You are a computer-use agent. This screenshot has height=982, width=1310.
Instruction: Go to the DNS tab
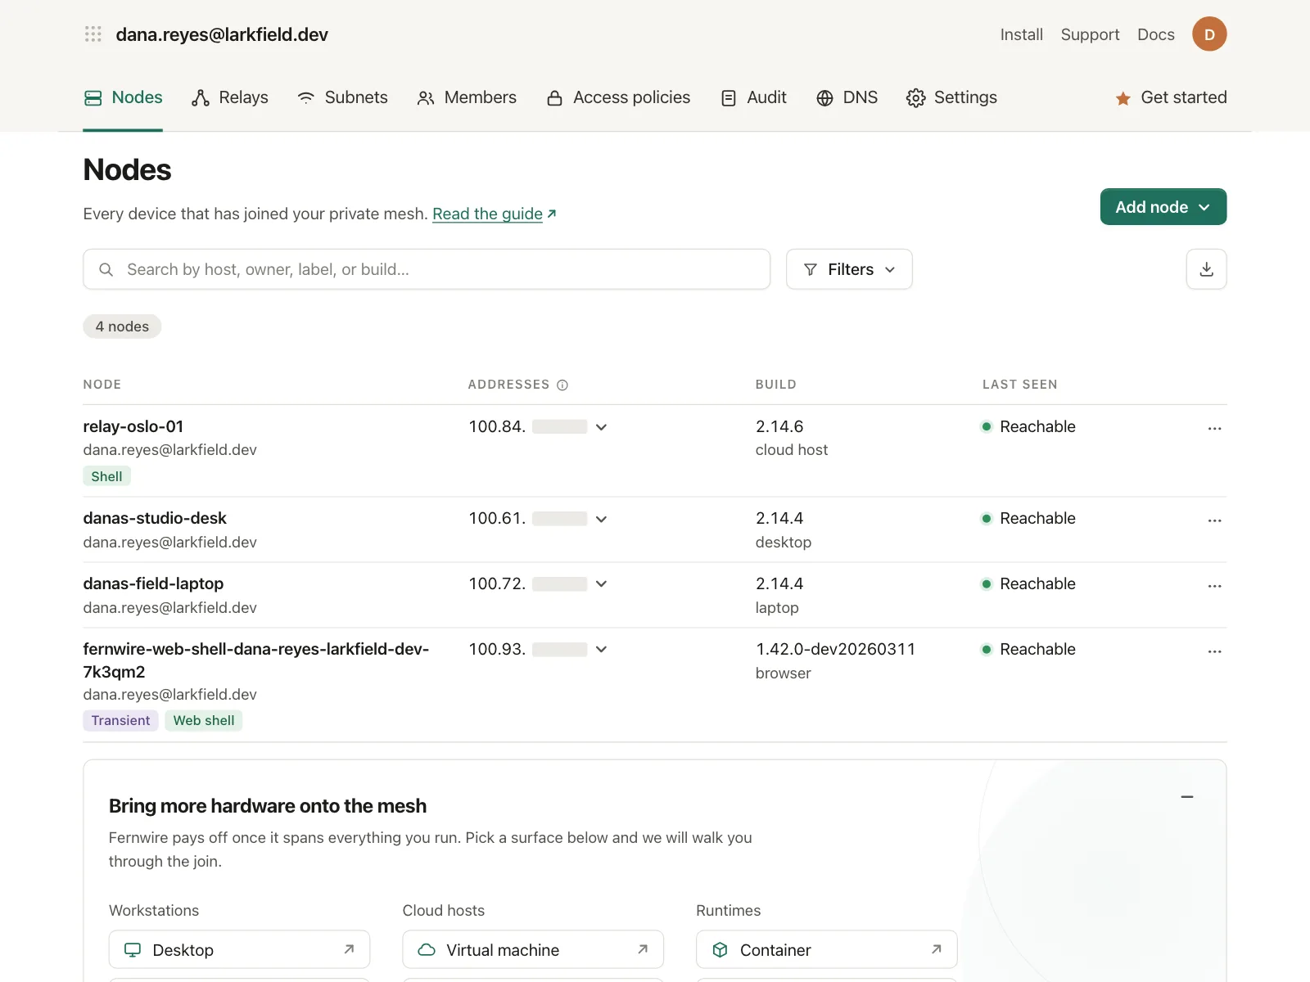click(847, 97)
